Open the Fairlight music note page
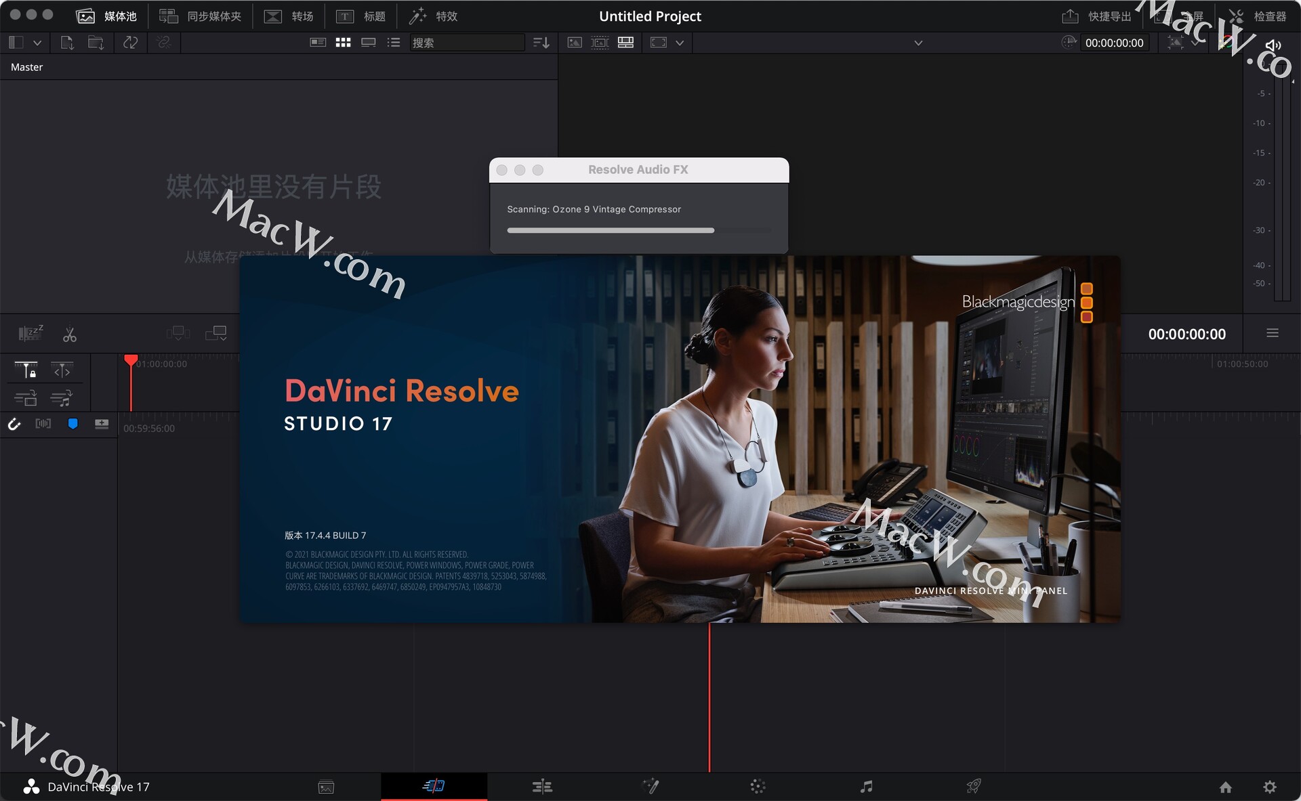This screenshot has height=801, width=1301. pos(866,786)
